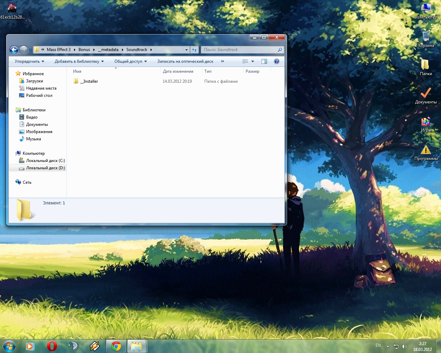The width and height of the screenshot is (441, 353).
Task: Click the Back navigation arrow in Explorer
Action: 14,50
